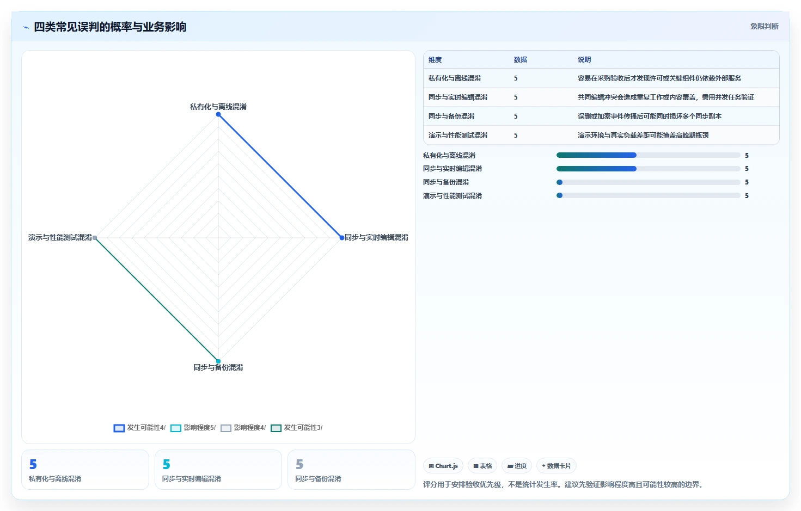Image resolution: width=801 pixels, height=511 pixels.
Task: Click the radar axis label 同步与备份混淆
Action: tap(218, 367)
